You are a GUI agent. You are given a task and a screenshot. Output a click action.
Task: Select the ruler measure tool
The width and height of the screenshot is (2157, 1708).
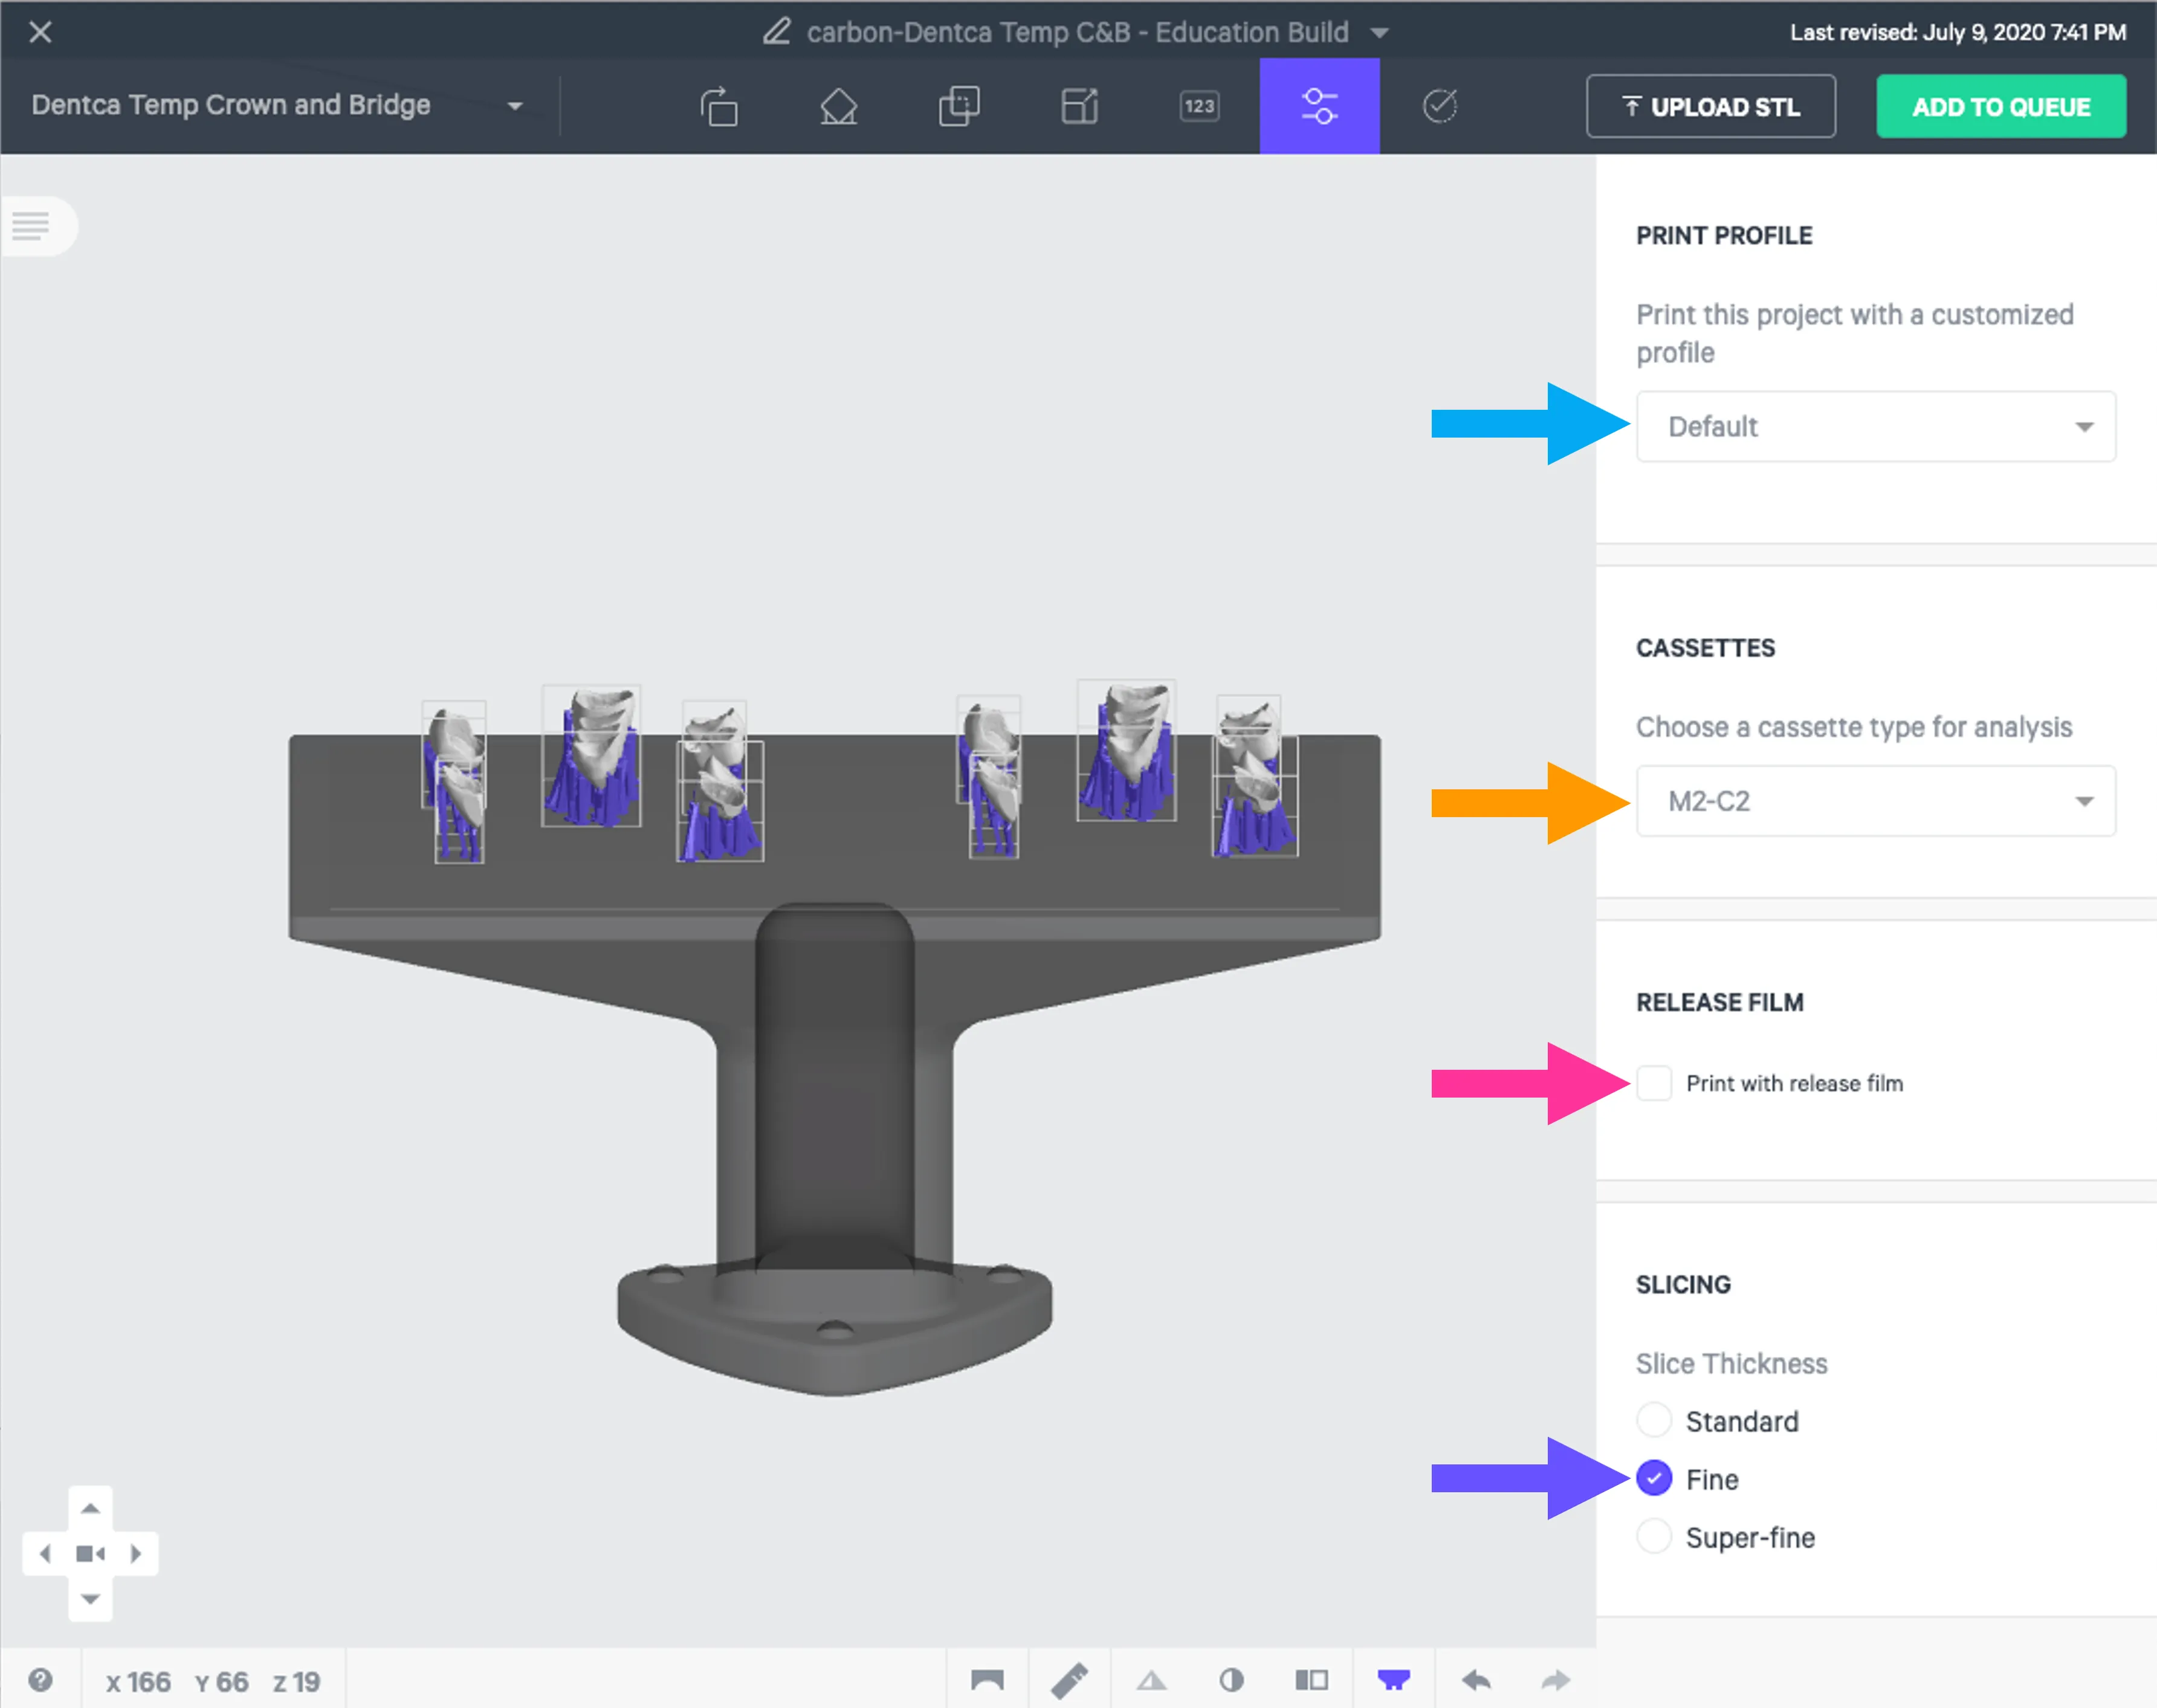(1069, 1680)
